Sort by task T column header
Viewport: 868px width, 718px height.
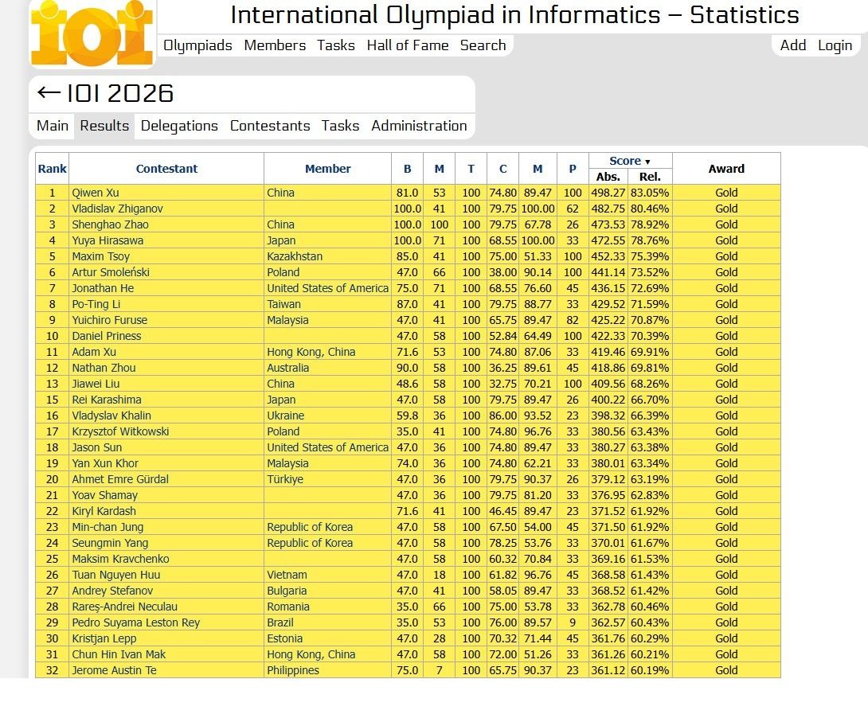(x=471, y=169)
